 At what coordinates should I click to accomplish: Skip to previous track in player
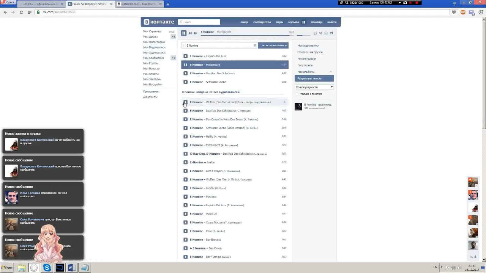click(190, 33)
